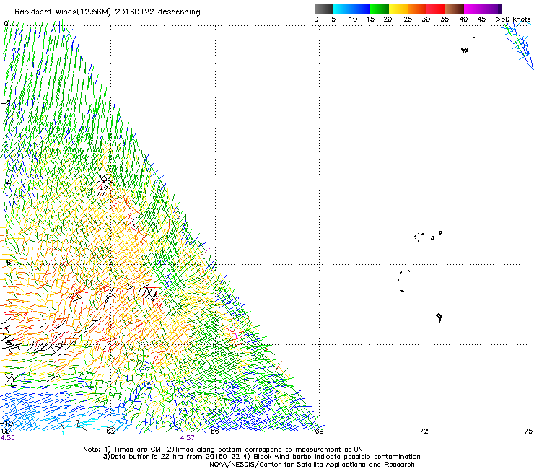Screen dimensions: 534x469
Task: Select the legend label '10' under the color bar
Action: 353,19
